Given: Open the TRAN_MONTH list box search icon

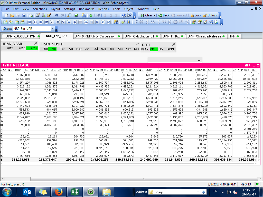Looking at the screenshot, I should (x=137, y=44).
